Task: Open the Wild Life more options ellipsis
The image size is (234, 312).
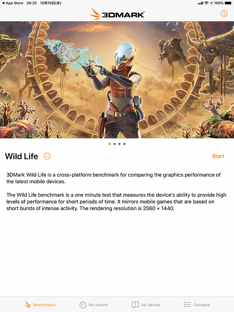Action: click(47, 156)
